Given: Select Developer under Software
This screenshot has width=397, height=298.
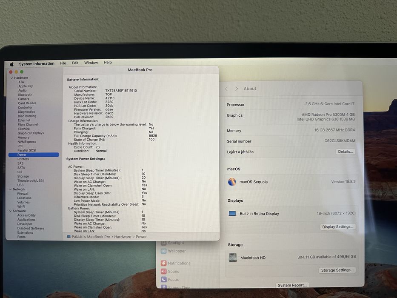Looking at the screenshot, I should 25,224.
